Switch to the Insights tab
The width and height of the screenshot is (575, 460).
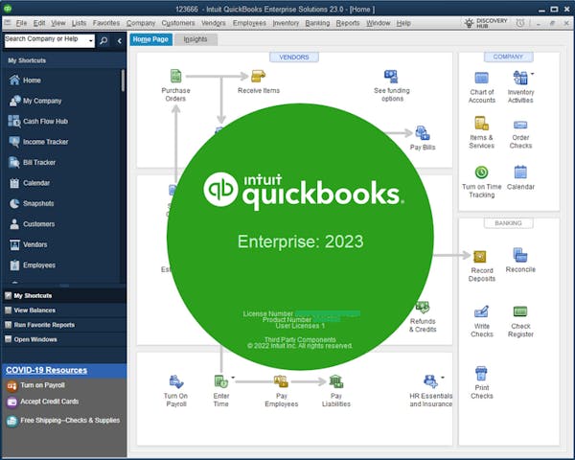pos(195,39)
